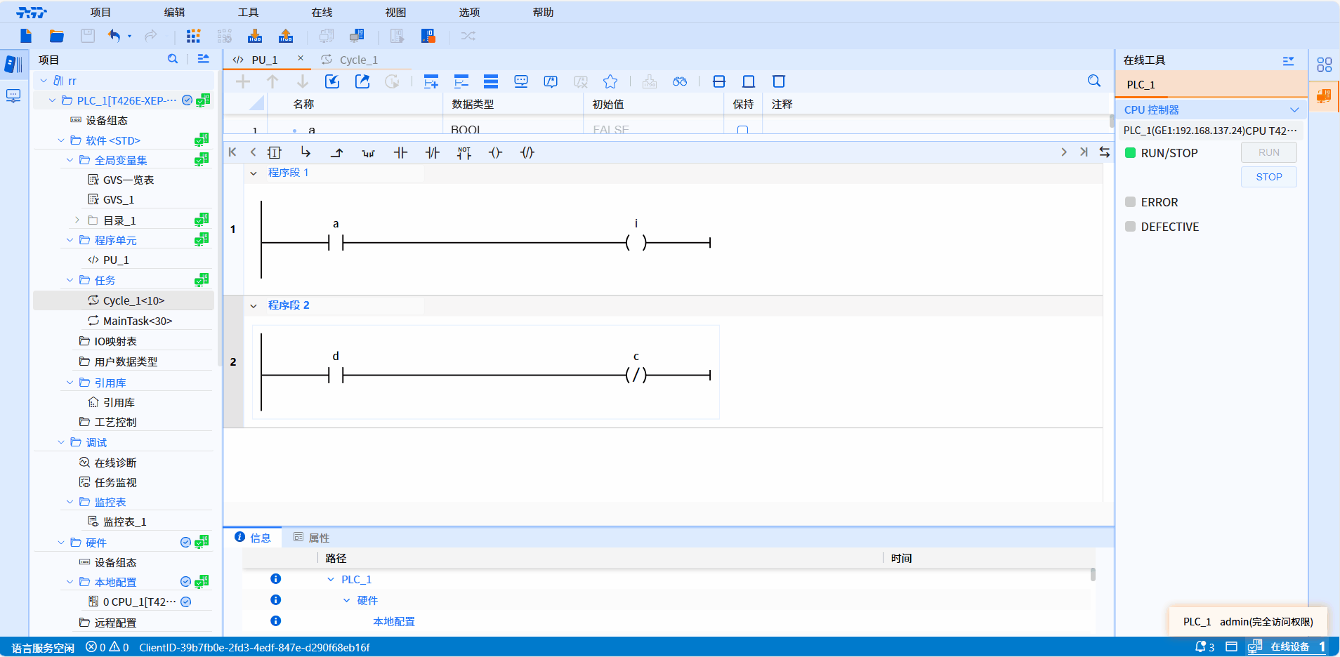This screenshot has width=1340, height=657.
Task: Toggle the 保持 checkbox for variable a
Action: click(x=742, y=130)
